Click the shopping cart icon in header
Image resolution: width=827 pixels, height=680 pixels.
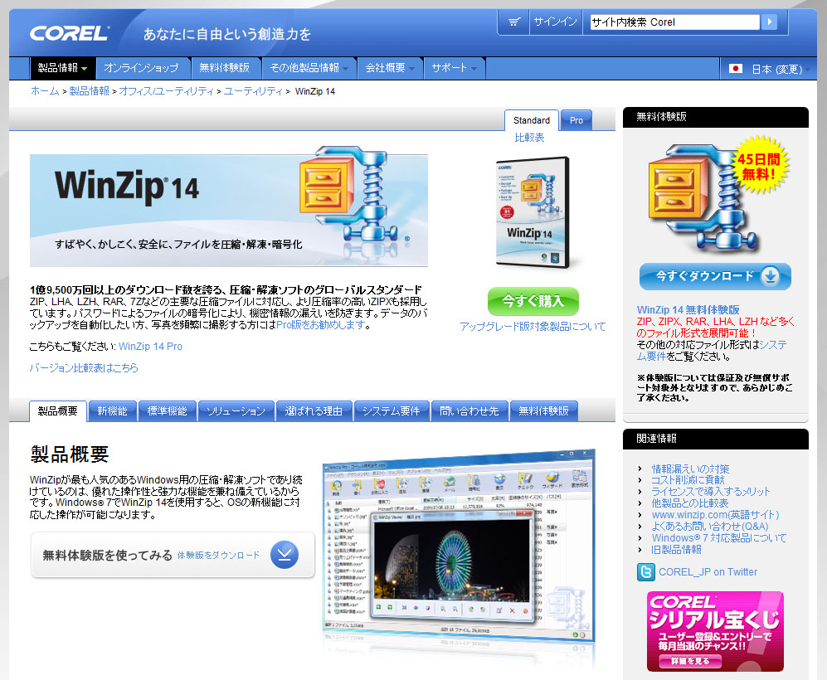click(514, 22)
